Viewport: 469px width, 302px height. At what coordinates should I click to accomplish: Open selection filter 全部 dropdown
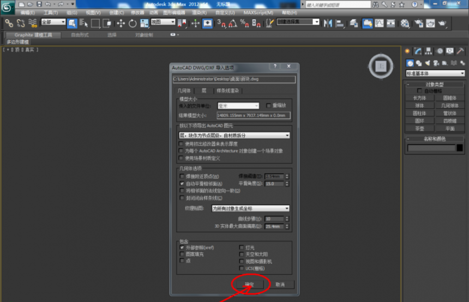click(53, 22)
